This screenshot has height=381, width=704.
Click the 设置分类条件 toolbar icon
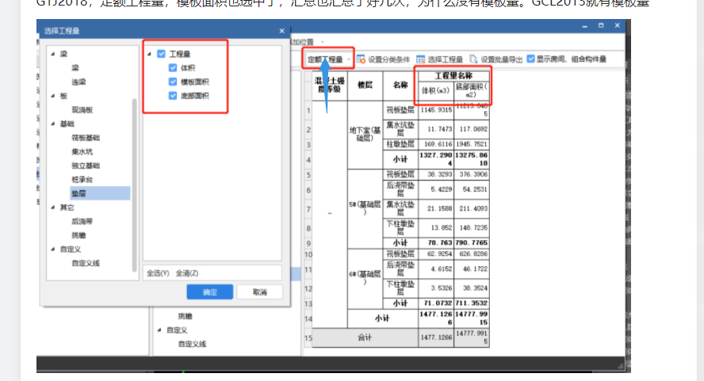[x=361, y=59]
